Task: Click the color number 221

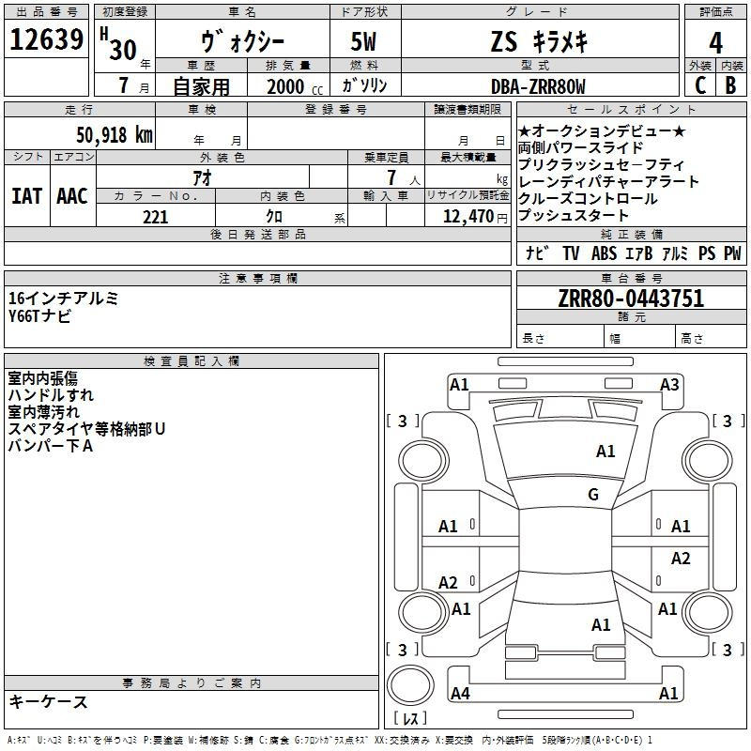Action: tap(155, 217)
